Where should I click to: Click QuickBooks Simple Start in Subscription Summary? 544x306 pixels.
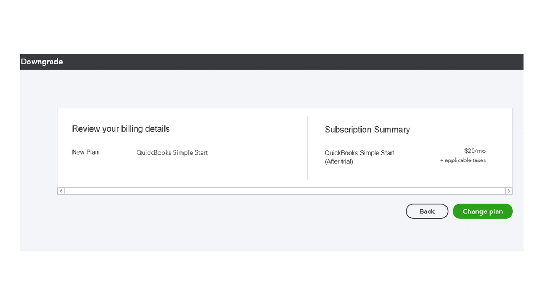[359, 153]
